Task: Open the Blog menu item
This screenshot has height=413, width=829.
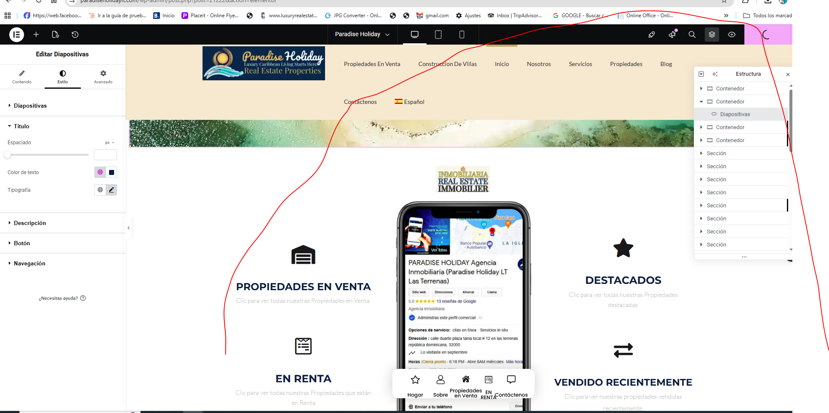Action: (x=666, y=64)
